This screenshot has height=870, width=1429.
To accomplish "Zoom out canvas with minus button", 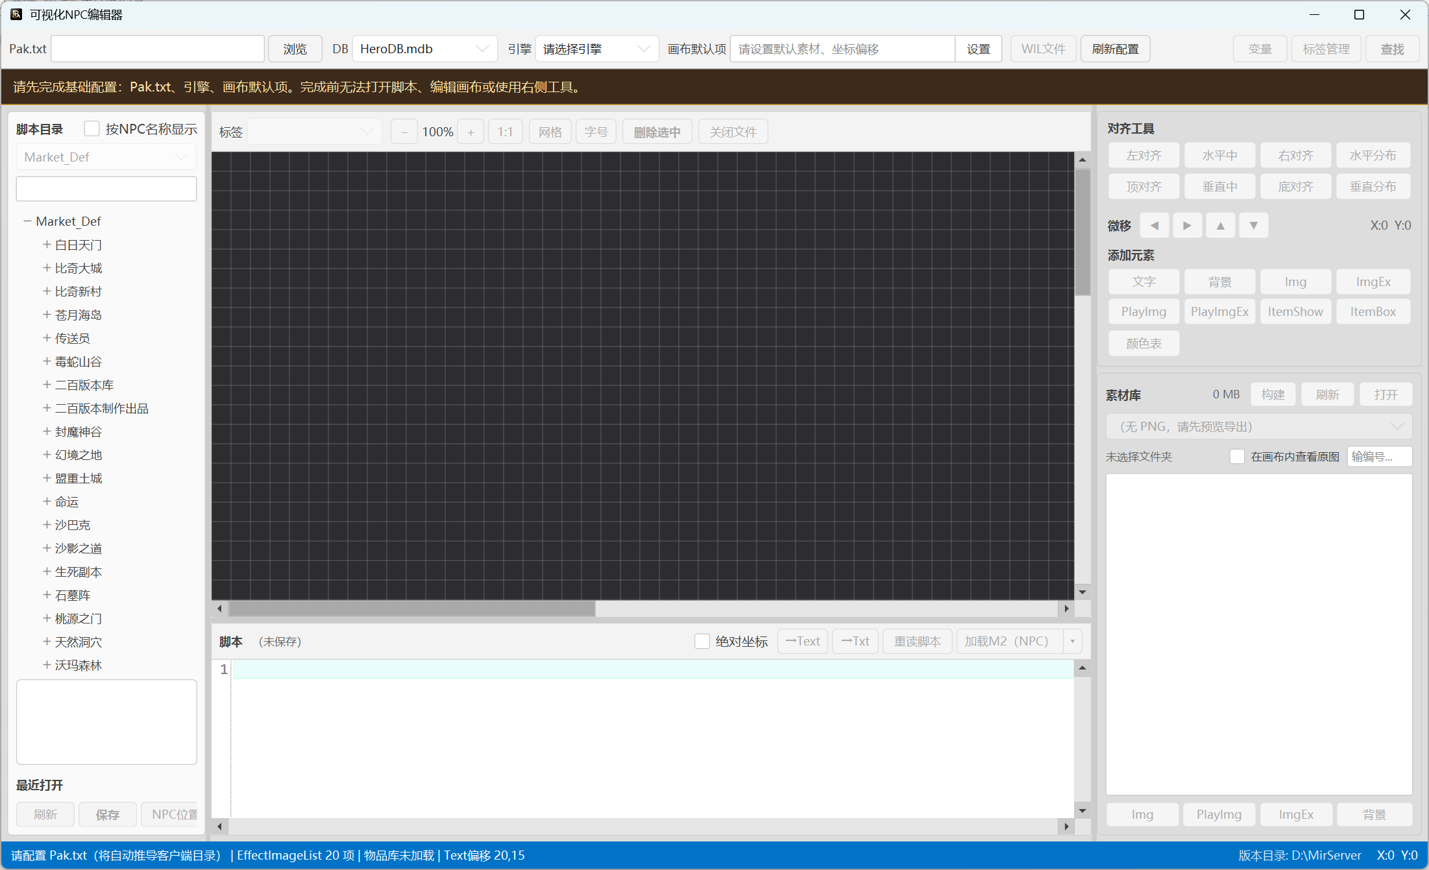I will point(404,132).
